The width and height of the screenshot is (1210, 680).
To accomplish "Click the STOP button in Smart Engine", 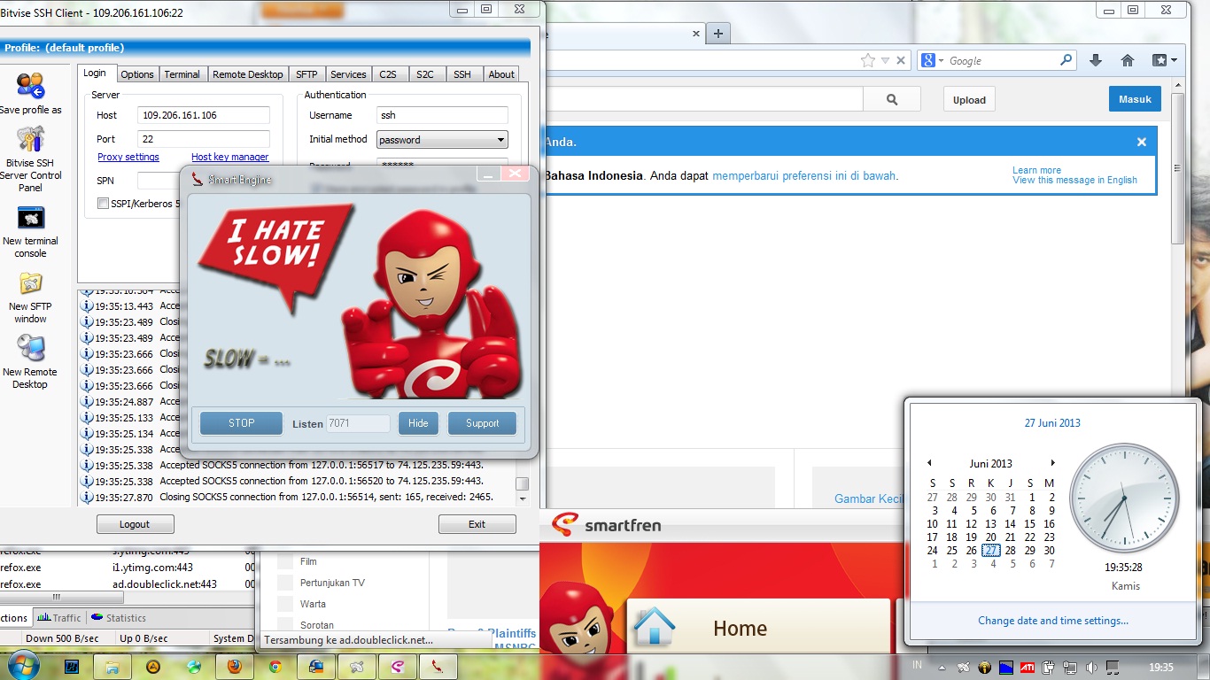I will click(241, 423).
